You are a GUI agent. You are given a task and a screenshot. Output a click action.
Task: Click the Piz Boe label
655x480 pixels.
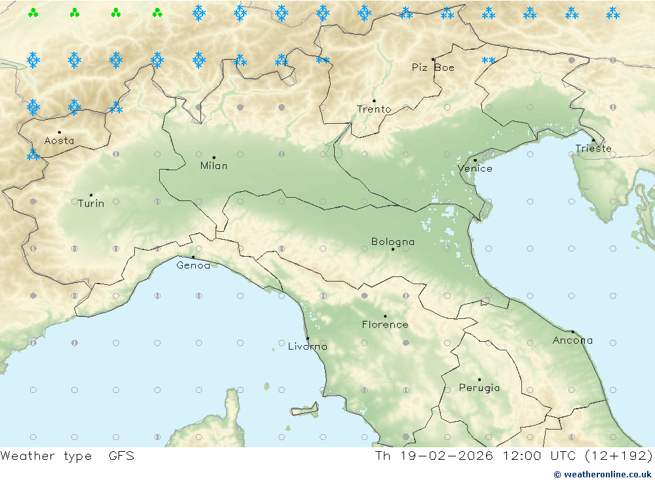(433, 67)
